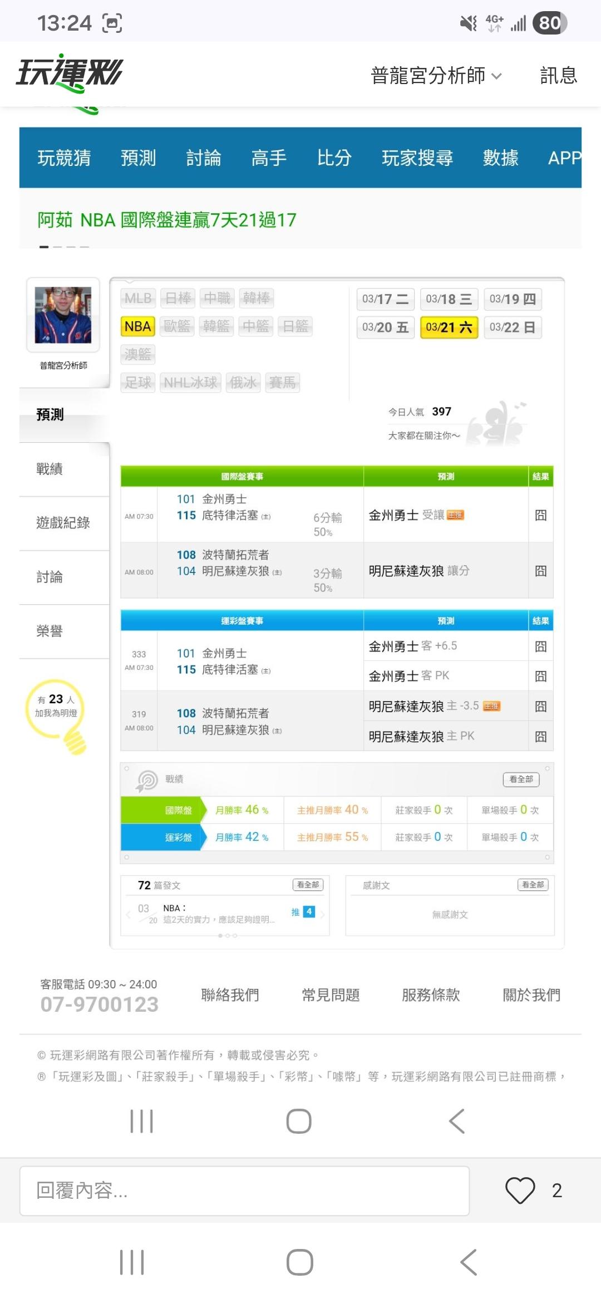Screen dimensions: 601x1303
Task: Tap the 推 4 recommend badge
Action: click(x=303, y=912)
